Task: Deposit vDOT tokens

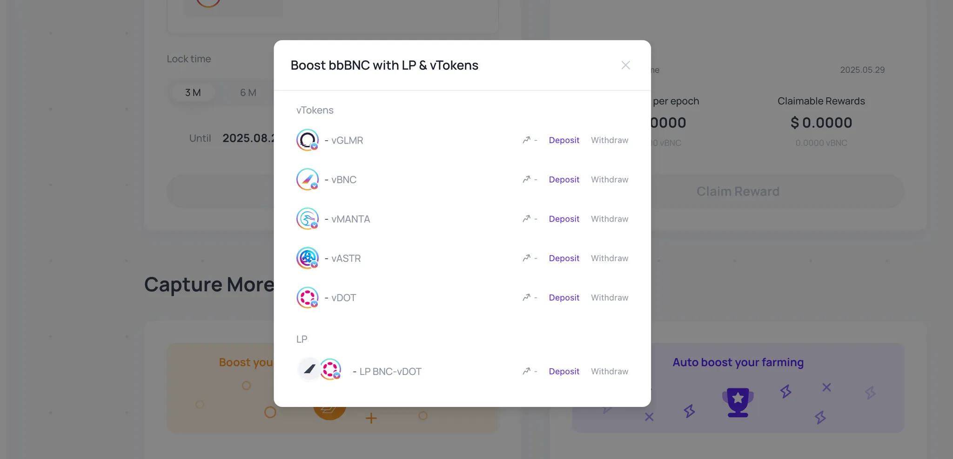Action: tap(564, 298)
